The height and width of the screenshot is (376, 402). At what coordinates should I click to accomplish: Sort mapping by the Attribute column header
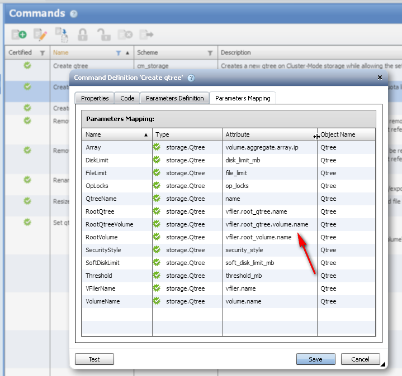point(268,134)
